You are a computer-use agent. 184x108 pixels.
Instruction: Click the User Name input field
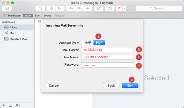(107, 57)
